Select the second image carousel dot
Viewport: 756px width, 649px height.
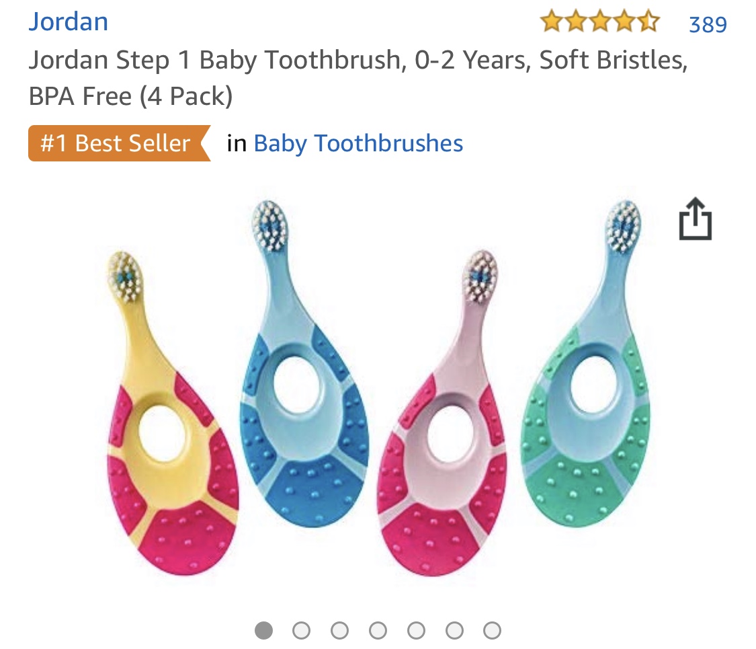click(x=301, y=630)
